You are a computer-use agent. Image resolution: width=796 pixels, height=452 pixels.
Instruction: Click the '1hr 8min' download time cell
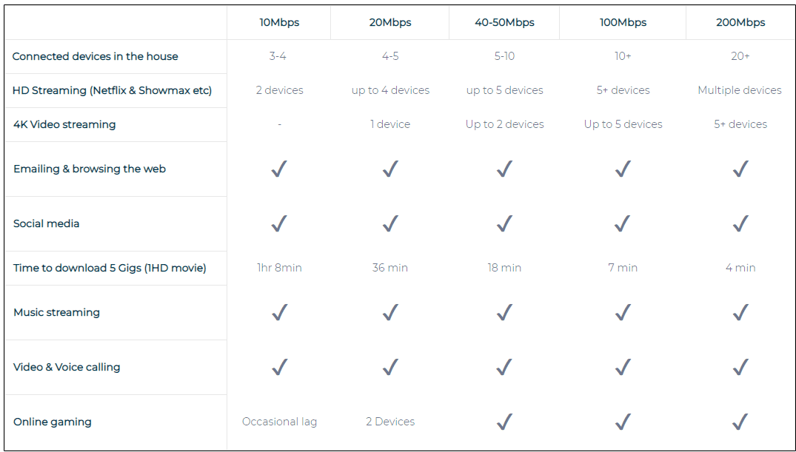279,268
